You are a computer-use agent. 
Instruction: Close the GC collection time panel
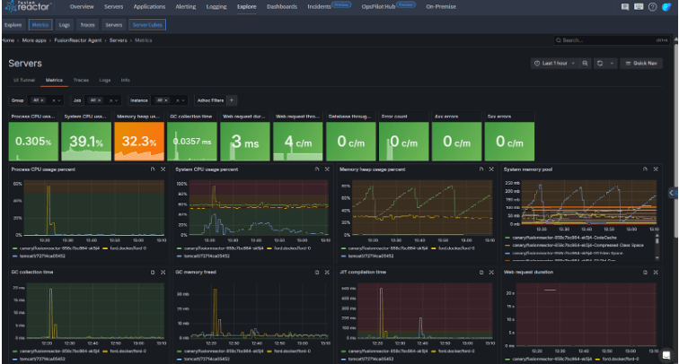click(x=163, y=271)
